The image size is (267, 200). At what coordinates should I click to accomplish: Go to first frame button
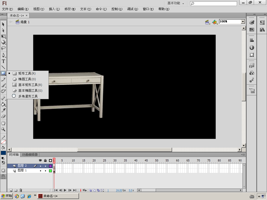pyautogui.click(x=56, y=190)
